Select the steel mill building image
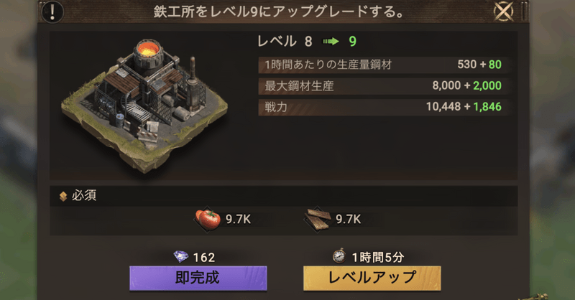Viewport: 575px width, 300px height. tap(144, 105)
